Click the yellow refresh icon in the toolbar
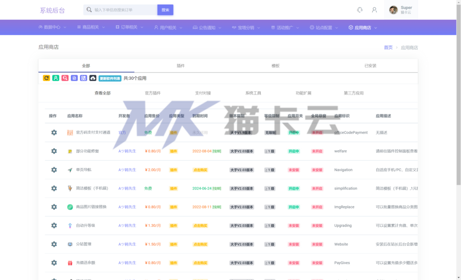Screen dimensions: 461x280 tap(46, 78)
